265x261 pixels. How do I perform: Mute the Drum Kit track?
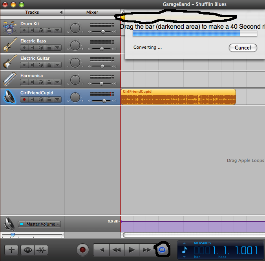32,31
